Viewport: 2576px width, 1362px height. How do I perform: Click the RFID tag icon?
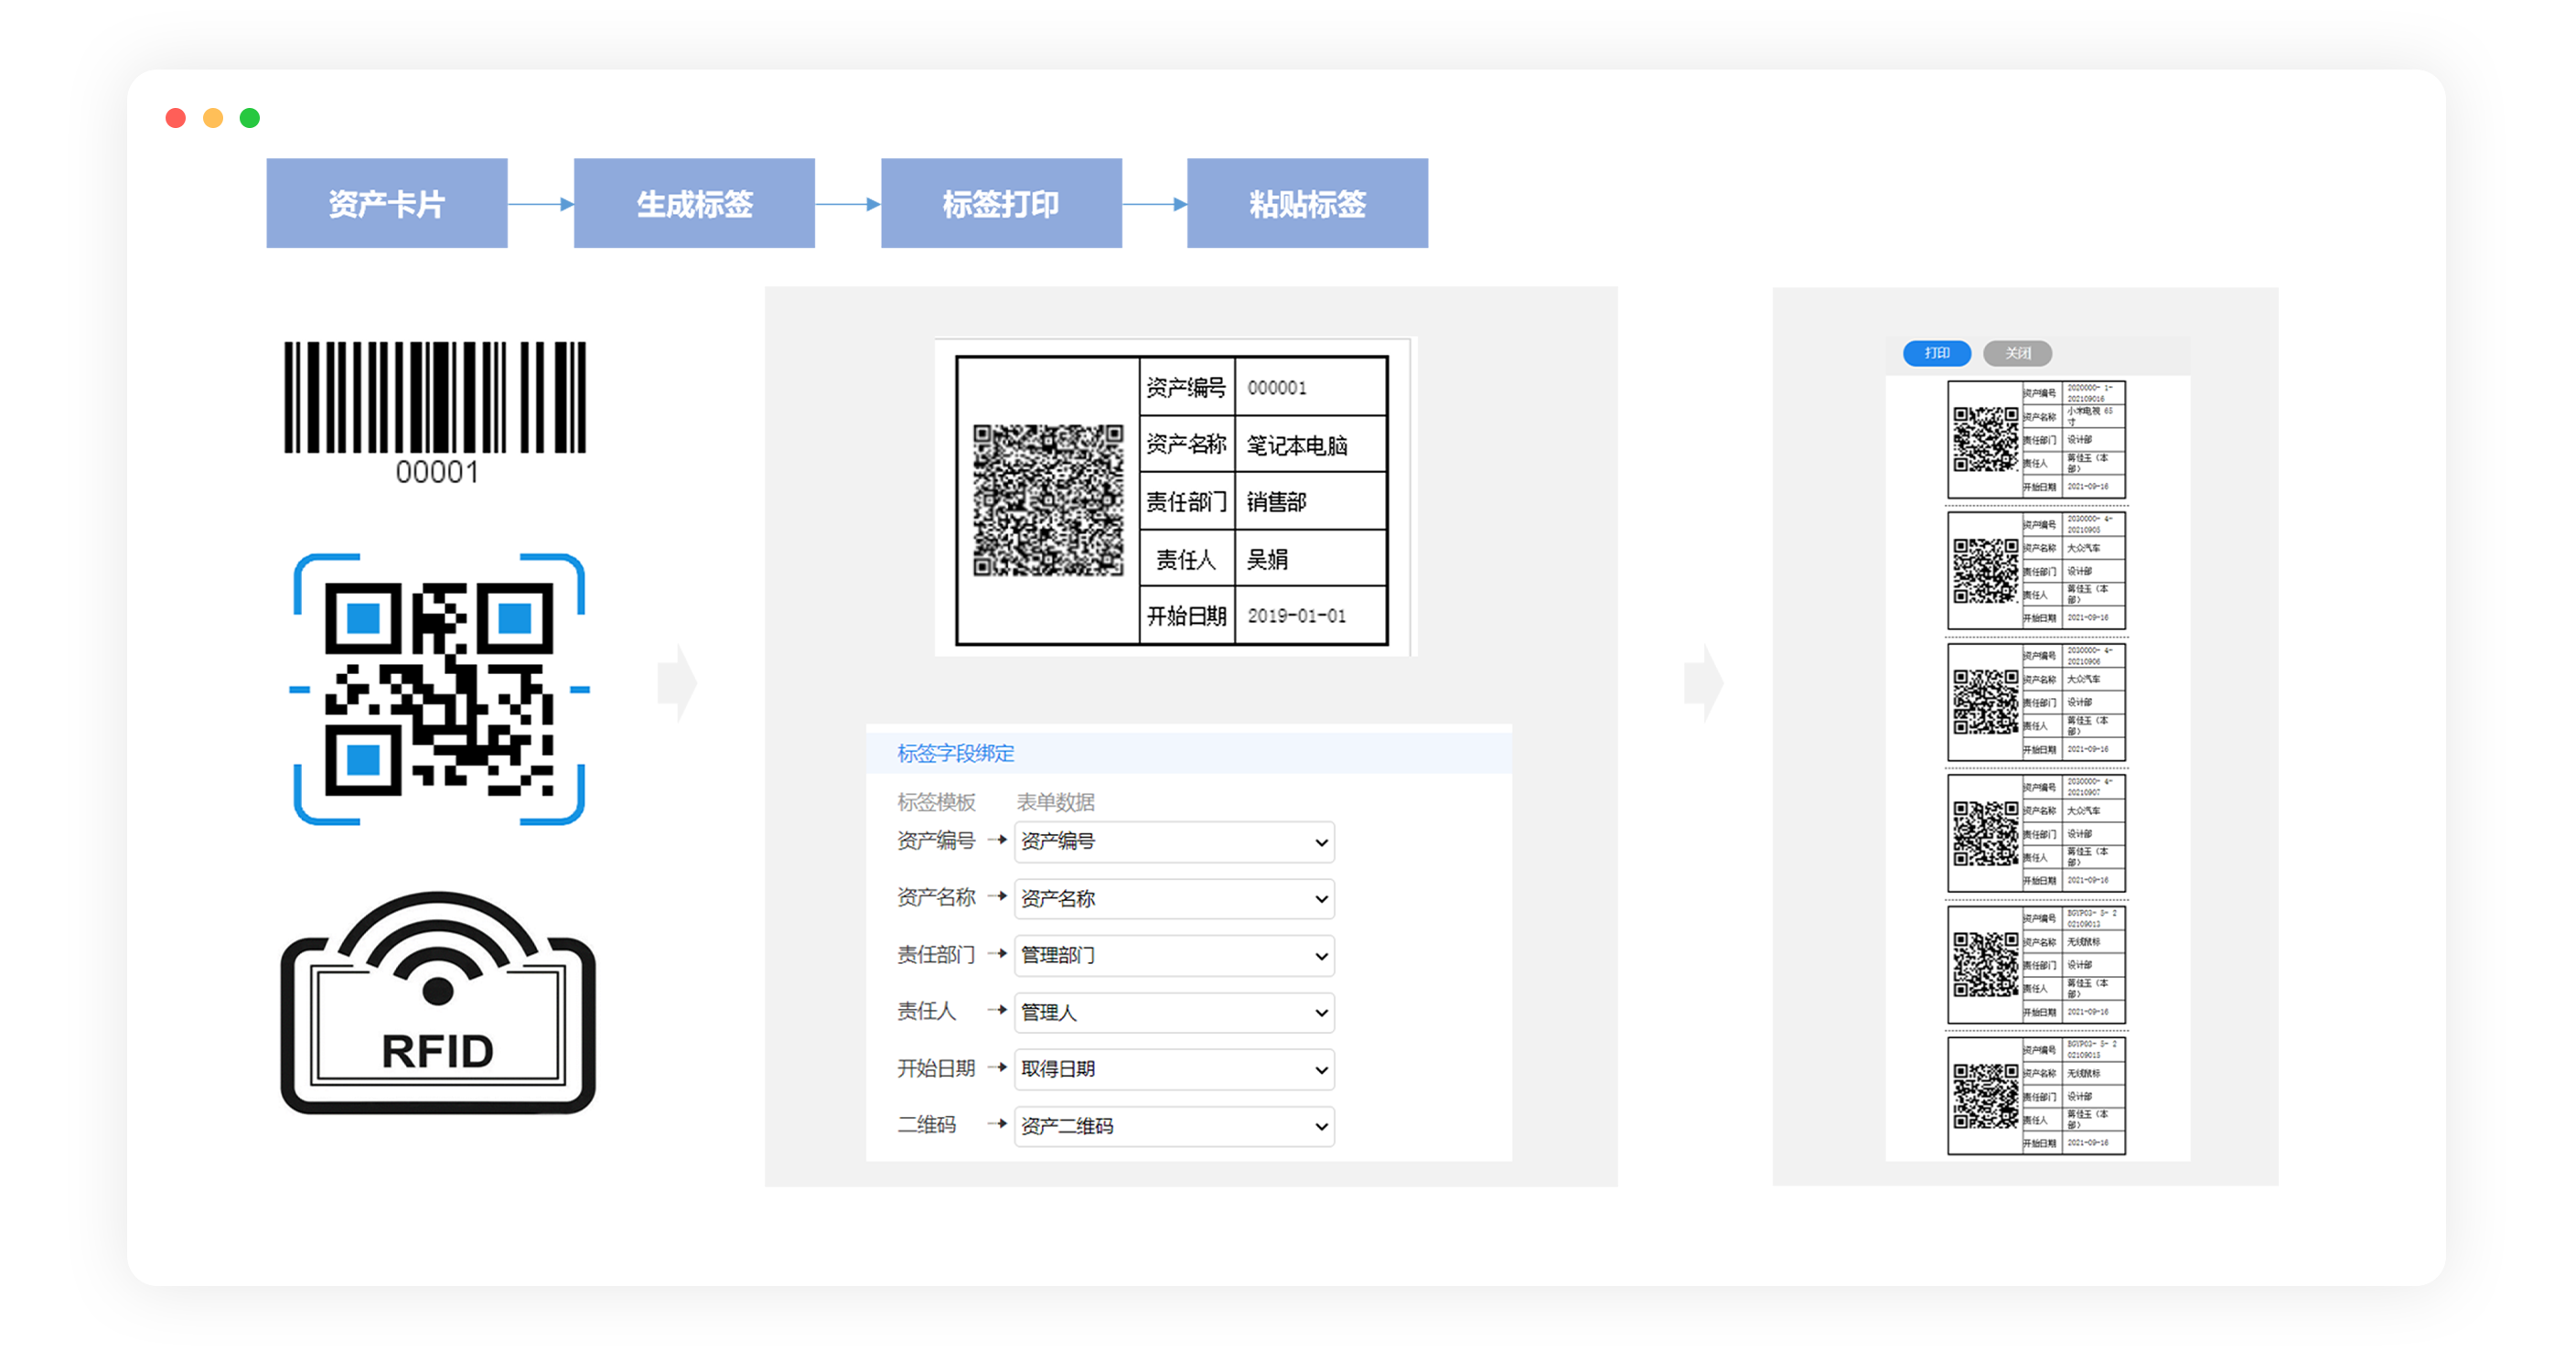coord(438,1002)
